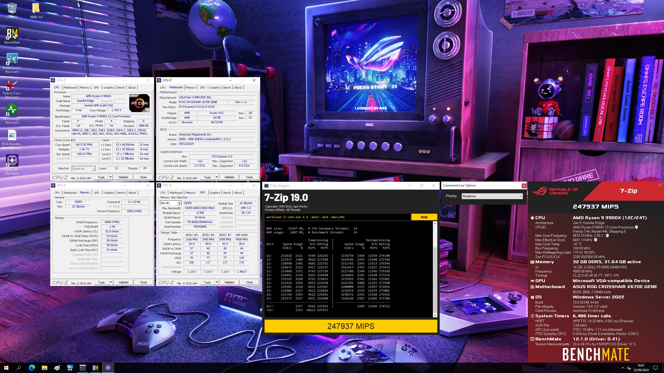This screenshot has width=664, height=373.
Task: Select the TurboV_Core desktop shortcut
Action: click(x=12, y=88)
